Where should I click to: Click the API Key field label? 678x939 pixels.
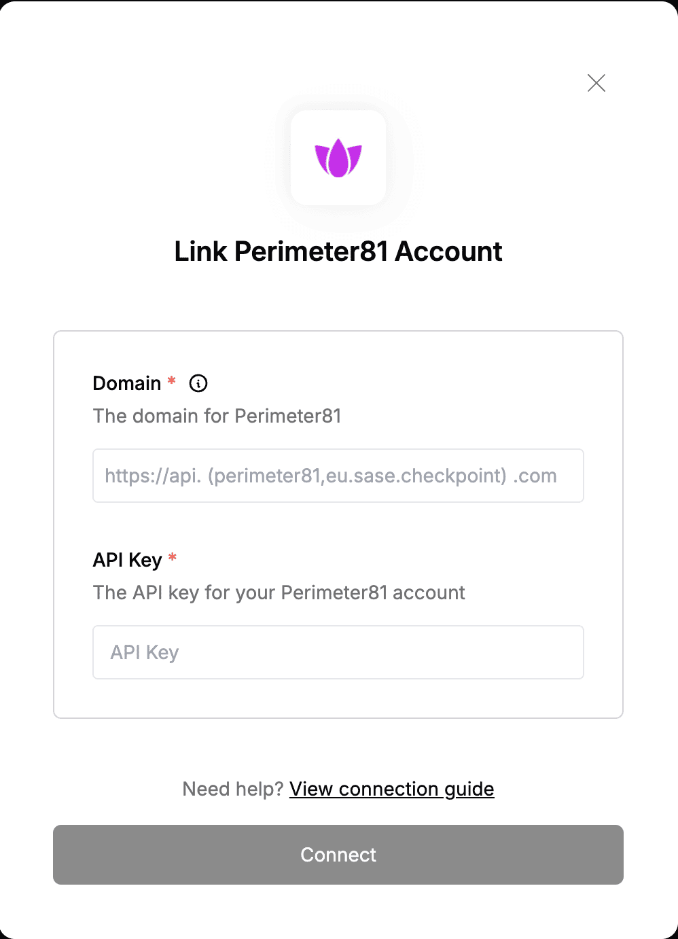(x=128, y=560)
